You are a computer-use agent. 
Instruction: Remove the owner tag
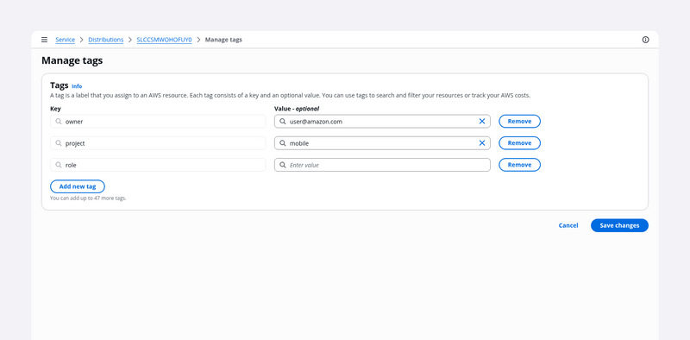pos(519,121)
